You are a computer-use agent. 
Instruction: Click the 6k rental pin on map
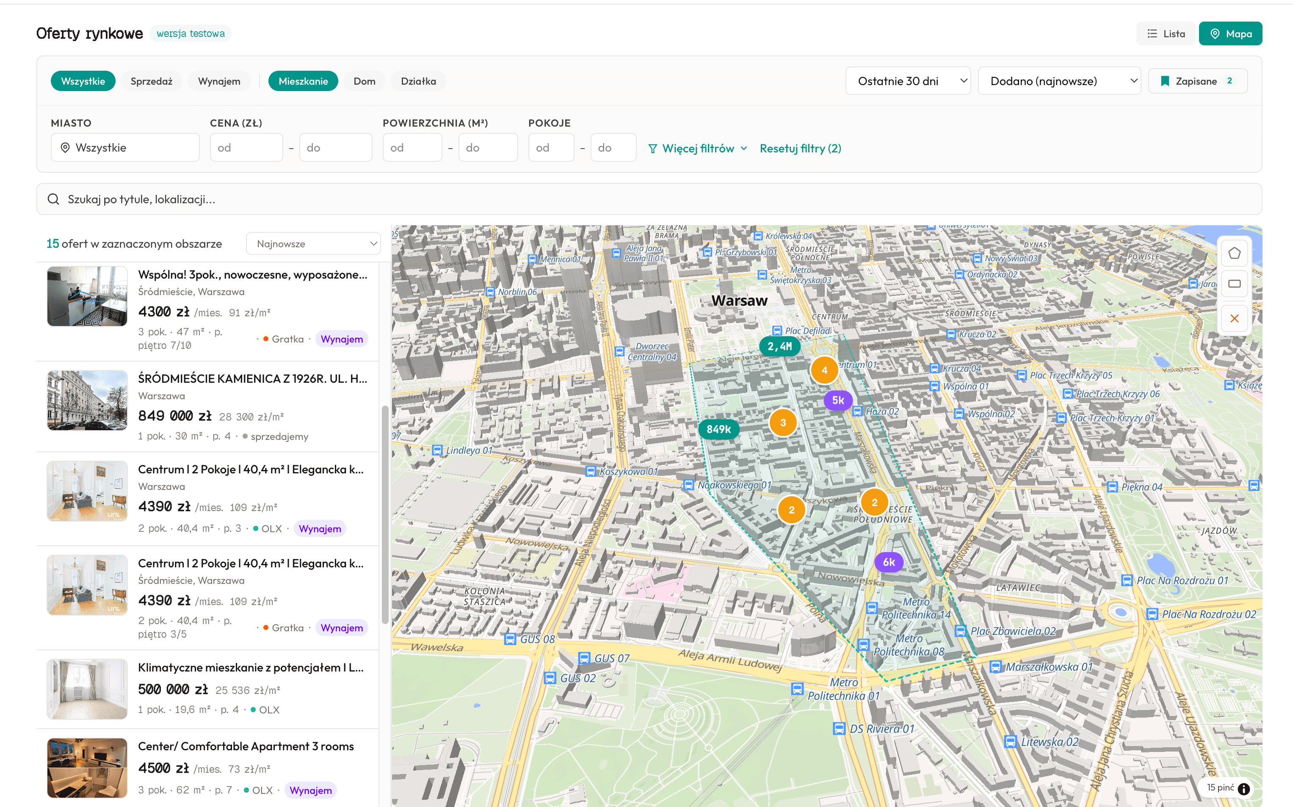(x=889, y=562)
